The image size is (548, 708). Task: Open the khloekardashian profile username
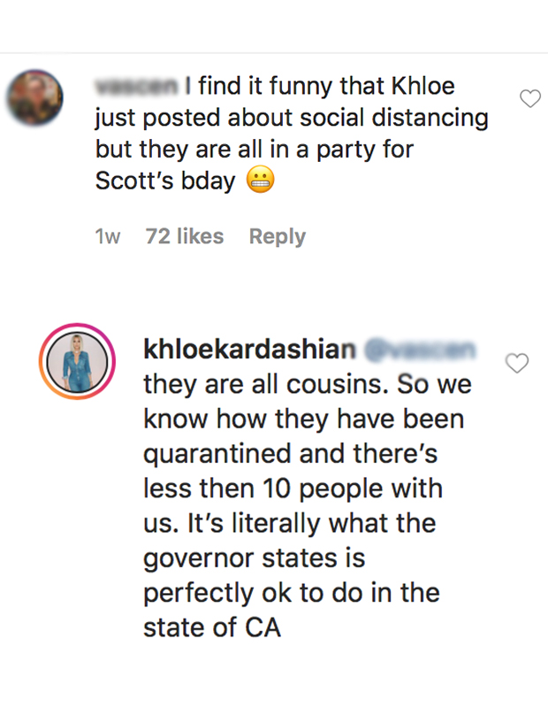tap(248, 350)
